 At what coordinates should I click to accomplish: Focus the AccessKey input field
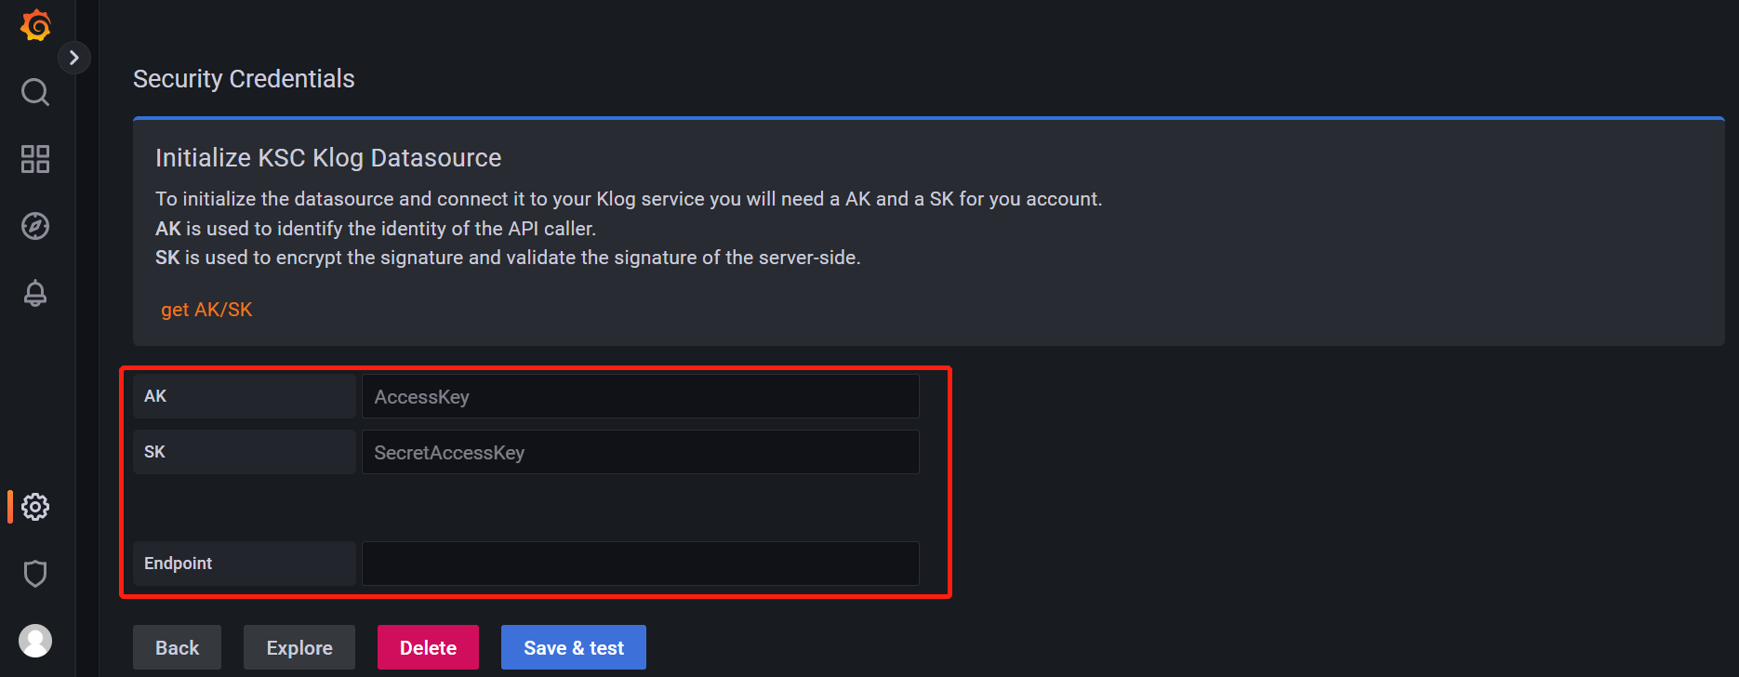point(640,397)
